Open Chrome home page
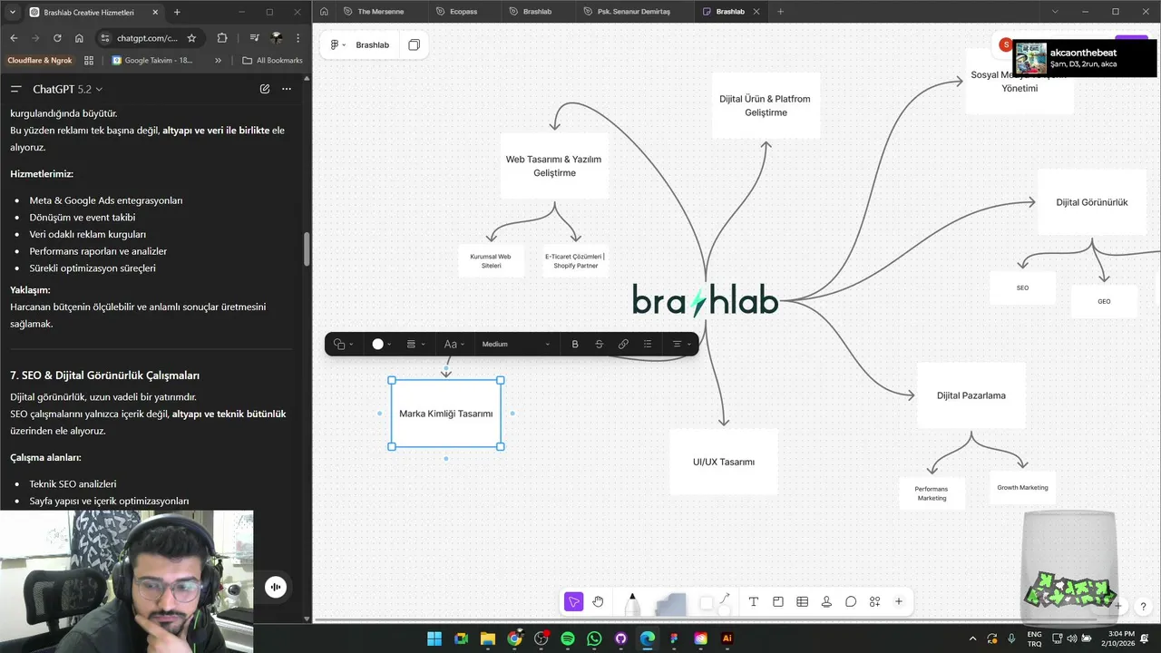1161x653 pixels. tap(79, 38)
